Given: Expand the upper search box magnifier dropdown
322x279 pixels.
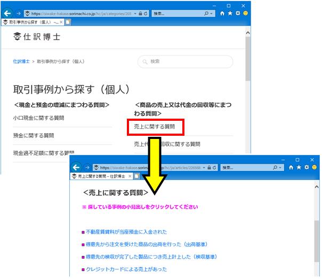Looking at the screenshot, I should pos(208,13).
